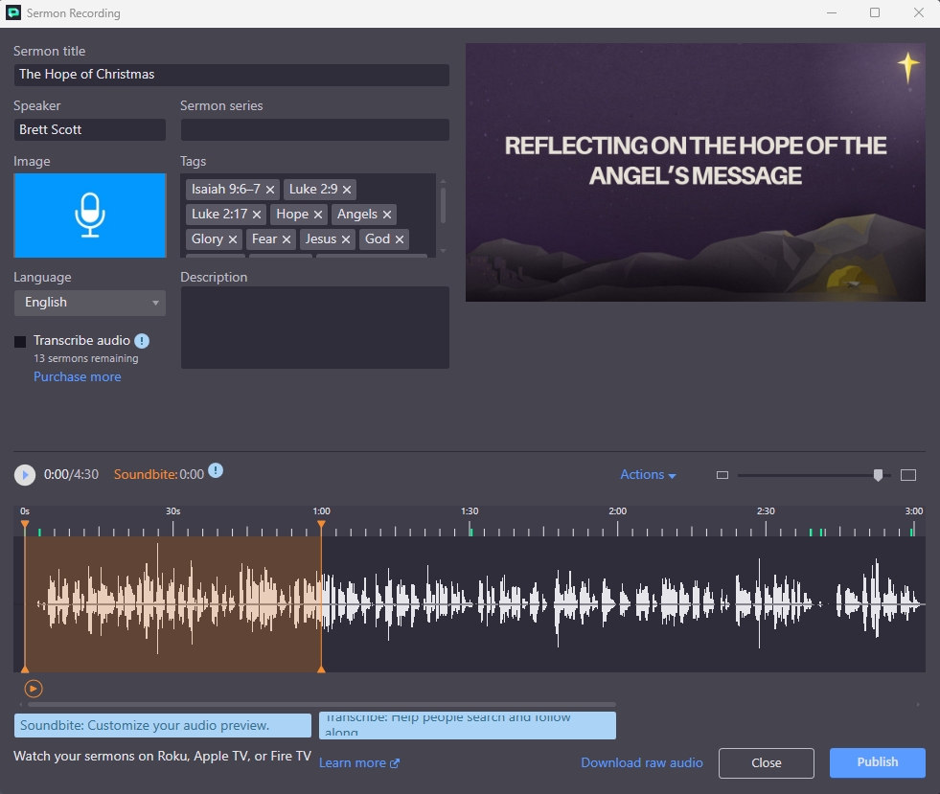Remove the Jesus tag
The image size is (940, 794).
click(346, 239)
